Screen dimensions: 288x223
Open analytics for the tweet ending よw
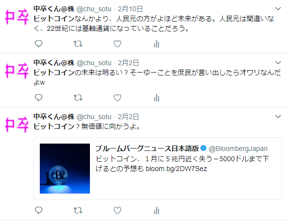[x=157, y=98]
